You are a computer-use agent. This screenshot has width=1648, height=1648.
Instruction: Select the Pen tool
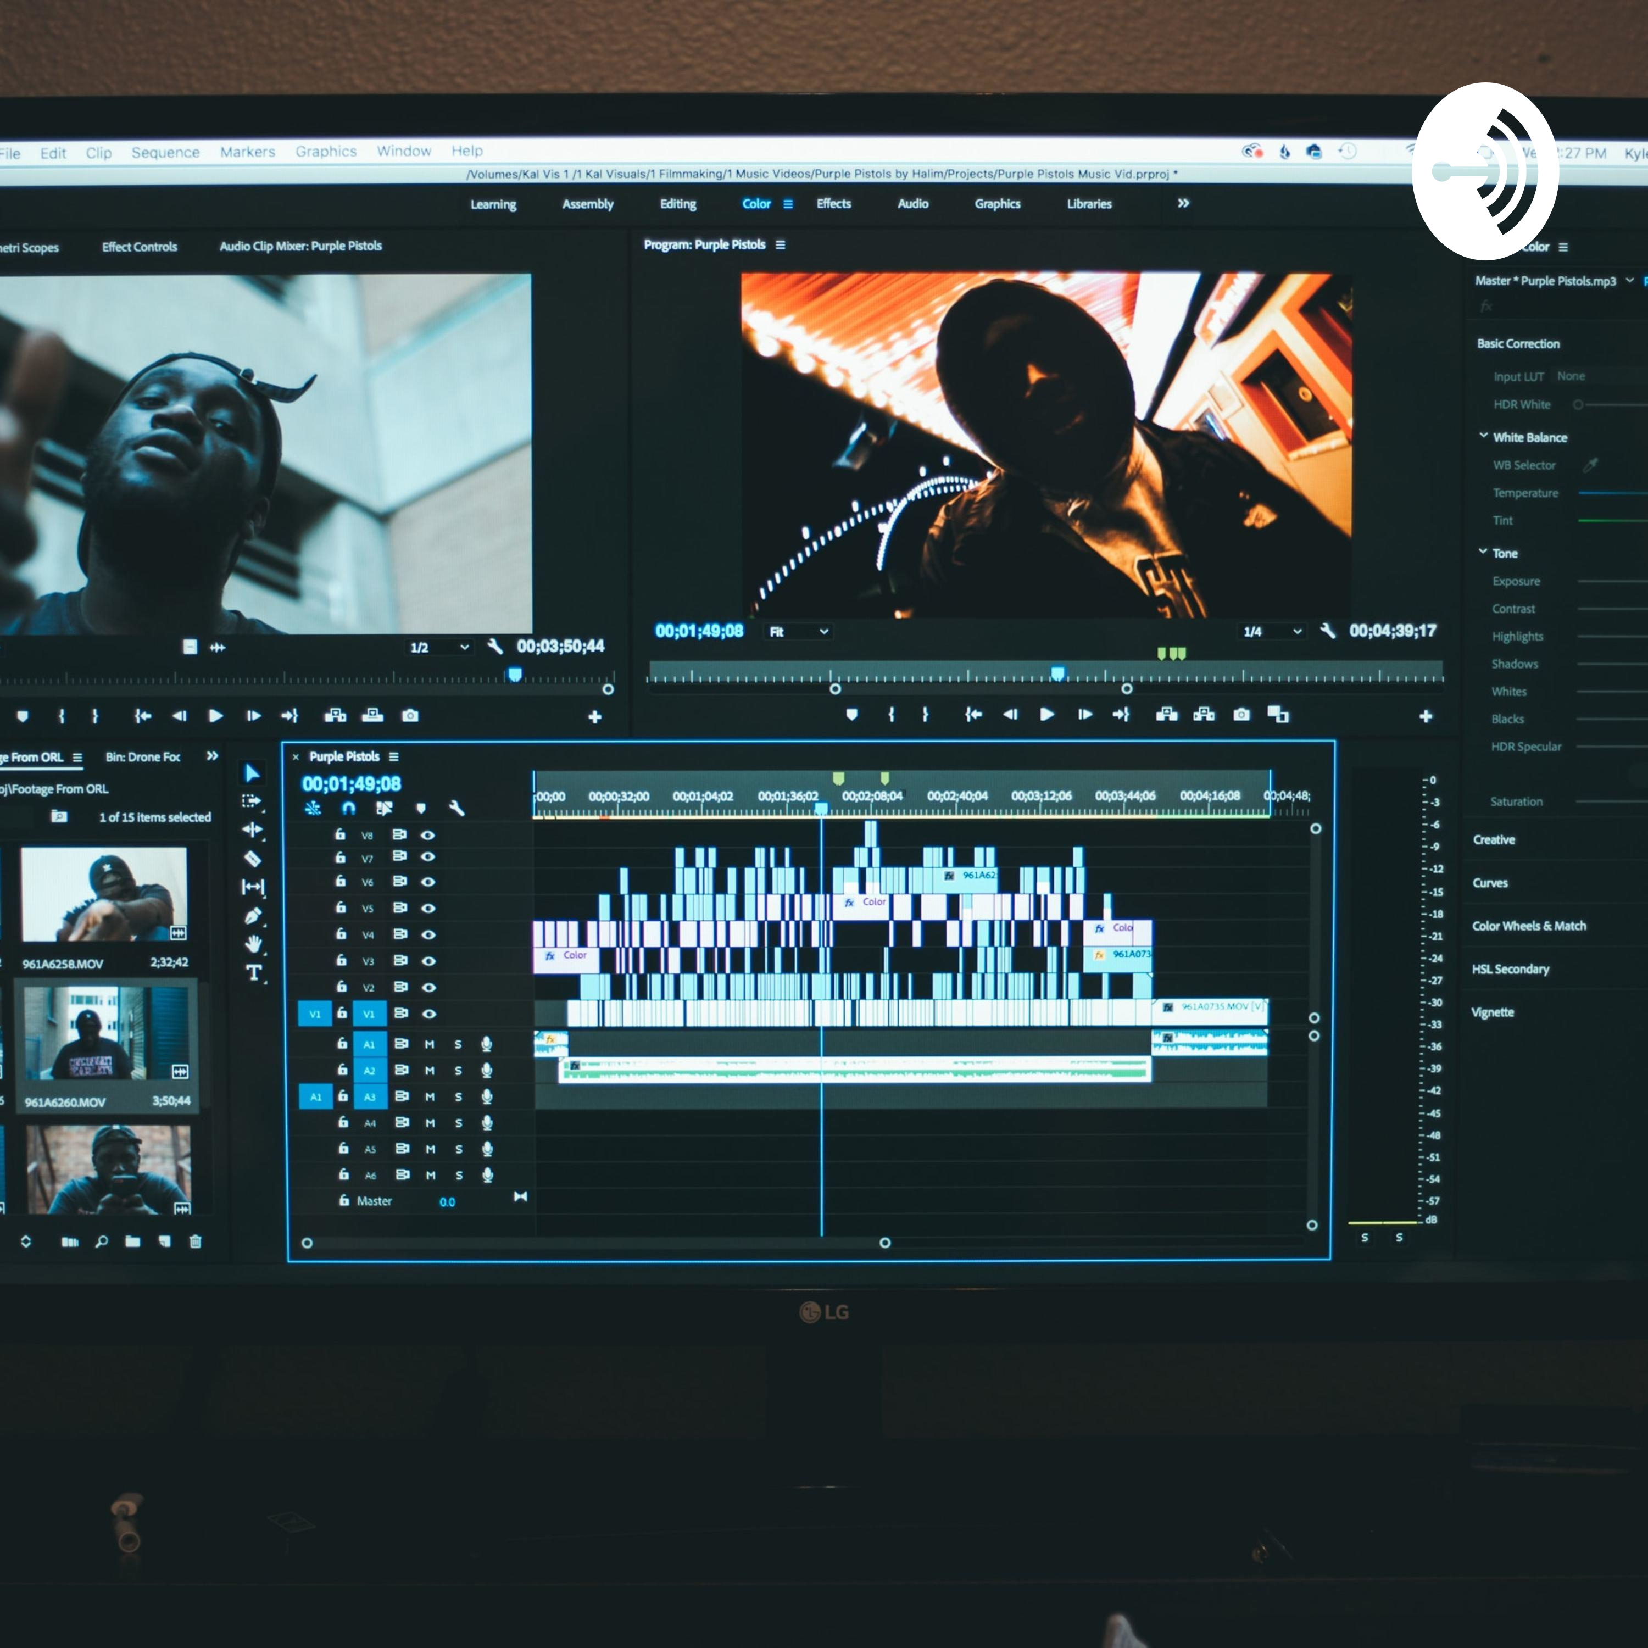tap(253, 916)
